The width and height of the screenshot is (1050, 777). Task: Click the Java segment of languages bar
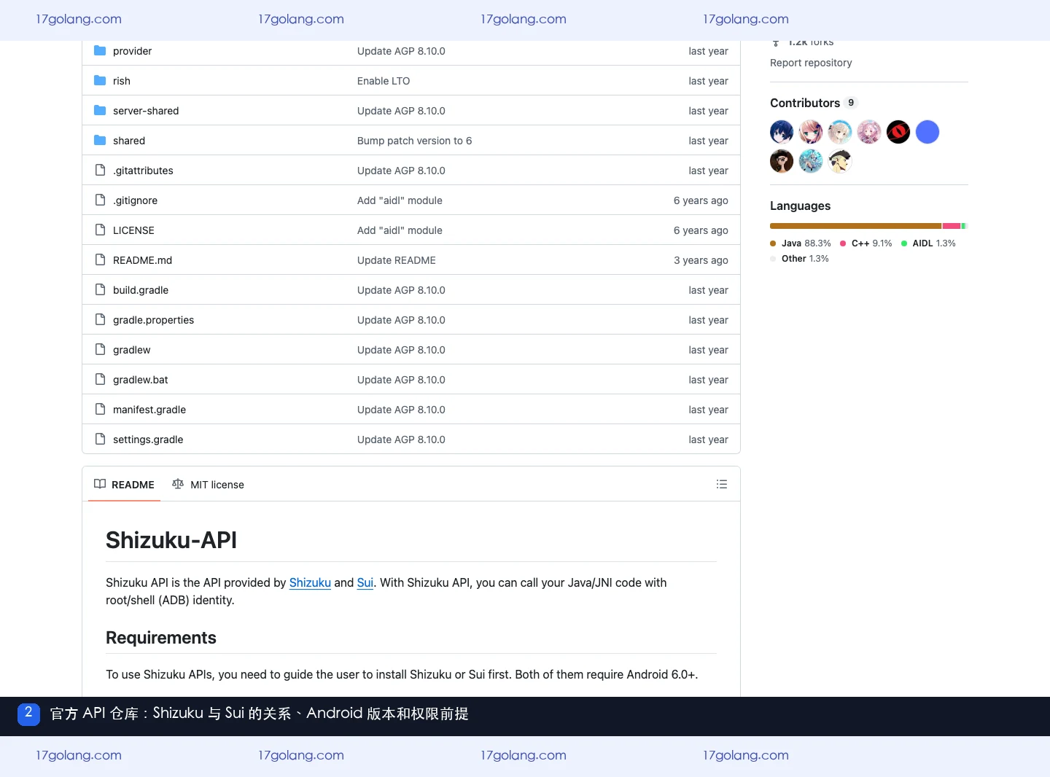click(x=856, y=226)
